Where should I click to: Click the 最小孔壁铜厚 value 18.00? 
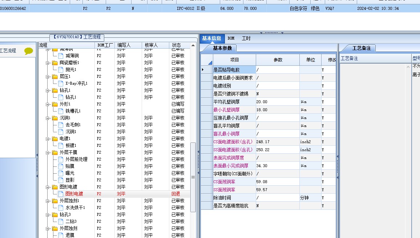pos(278,110)
